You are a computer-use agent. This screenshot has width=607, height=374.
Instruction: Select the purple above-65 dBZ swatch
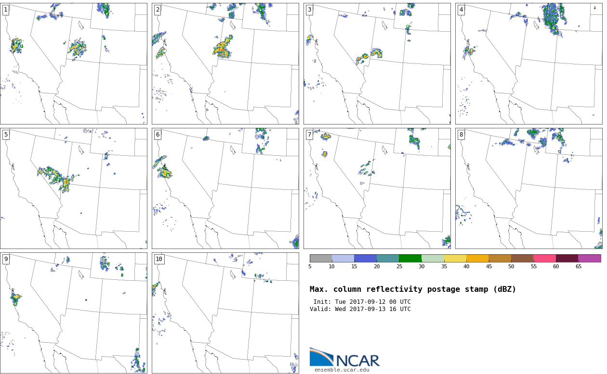590,258
